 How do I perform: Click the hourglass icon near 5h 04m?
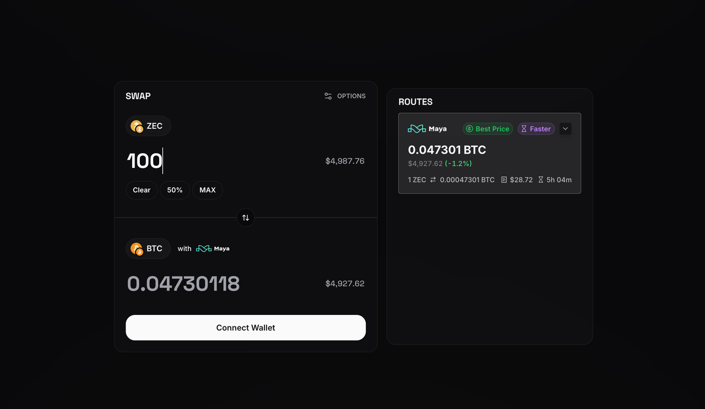click(x=541, y=180)
